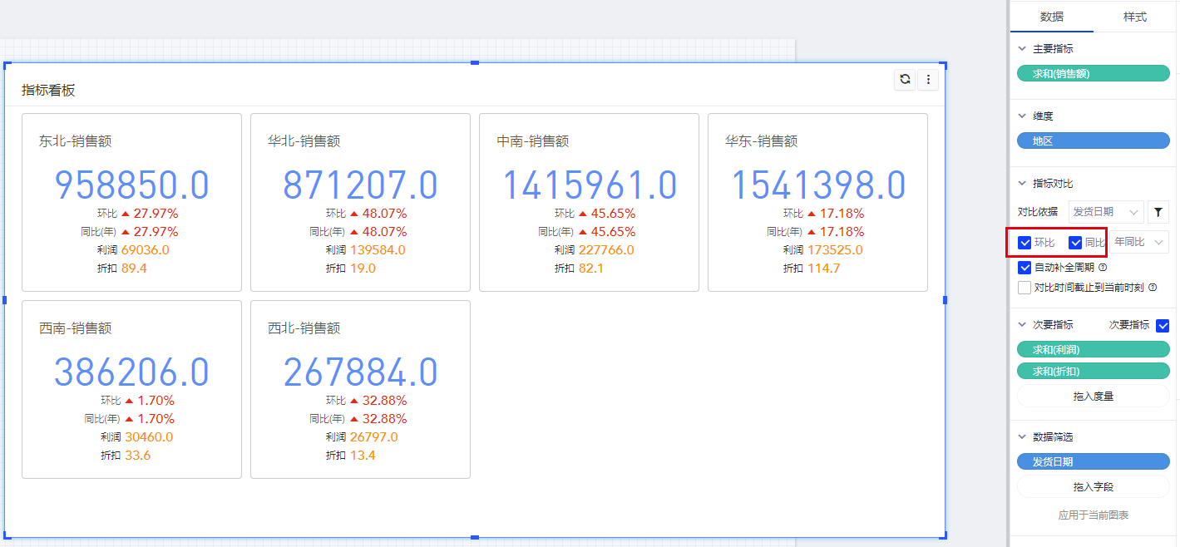Click the 拖入度量 drop field
The width and height of the screenshot is (1180, 547).
(x=1093, y=397)
